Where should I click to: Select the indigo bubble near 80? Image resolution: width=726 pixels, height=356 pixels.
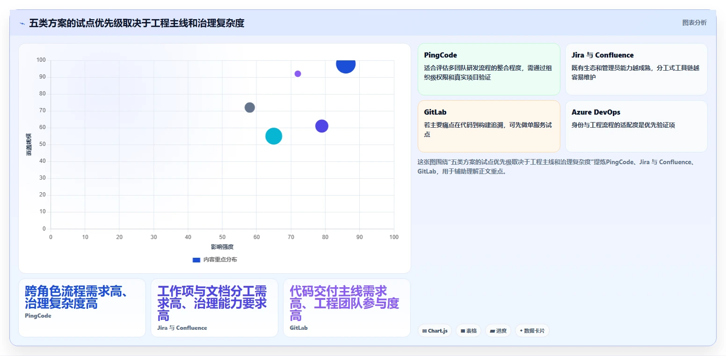tap(321, 126)
